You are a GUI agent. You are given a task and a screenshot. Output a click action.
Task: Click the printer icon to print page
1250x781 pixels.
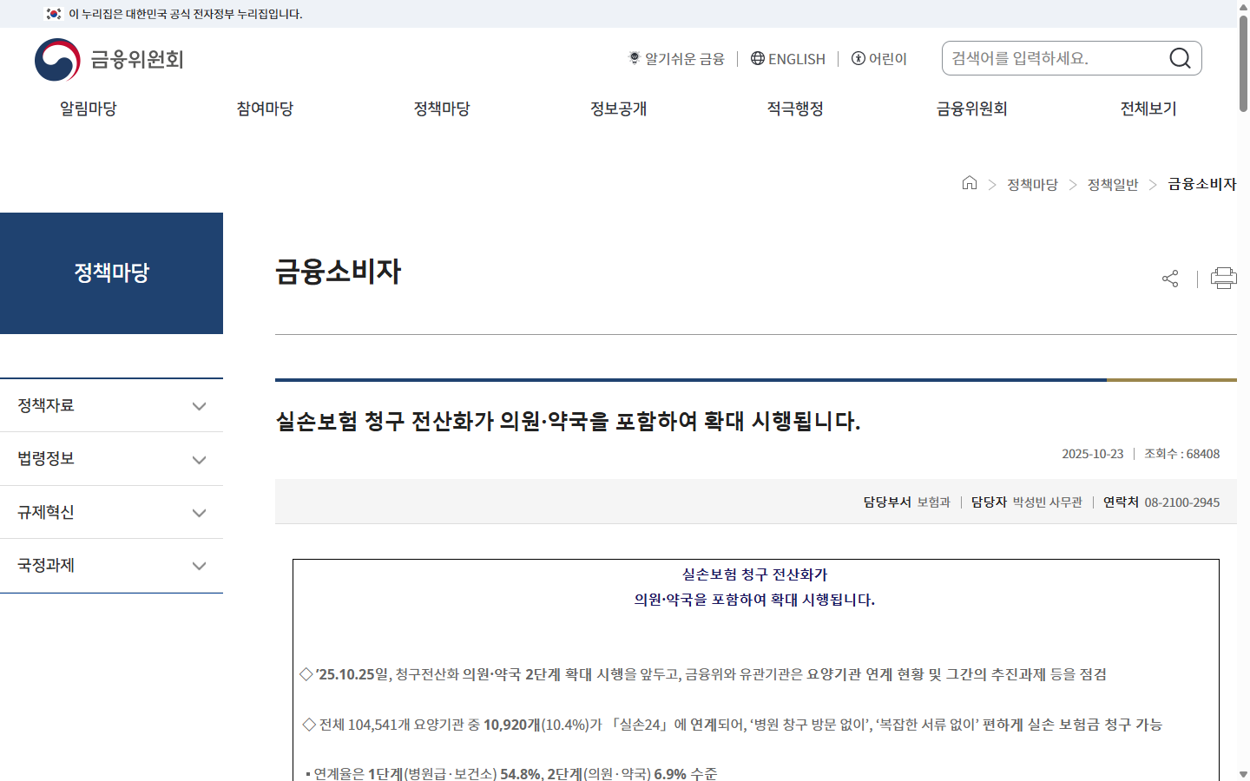click(x=1224, y=278)
